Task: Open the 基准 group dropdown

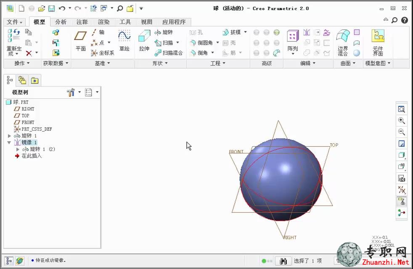Action: pos(102,63)
